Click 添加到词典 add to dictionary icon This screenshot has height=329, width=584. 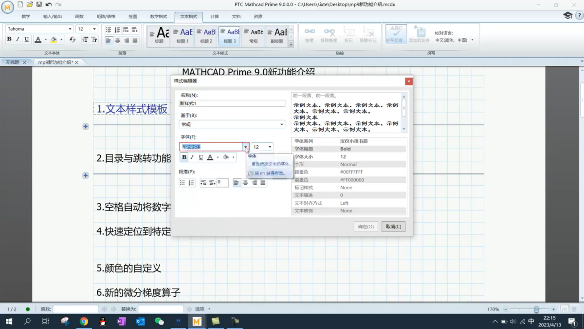(419, 35)
